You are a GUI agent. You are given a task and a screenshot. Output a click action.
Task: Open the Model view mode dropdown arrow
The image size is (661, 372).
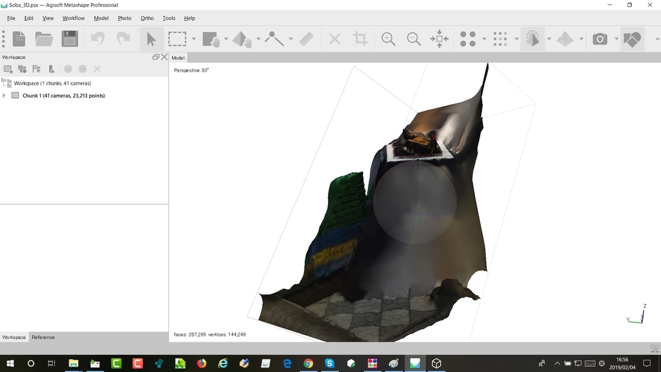(549, 39)
